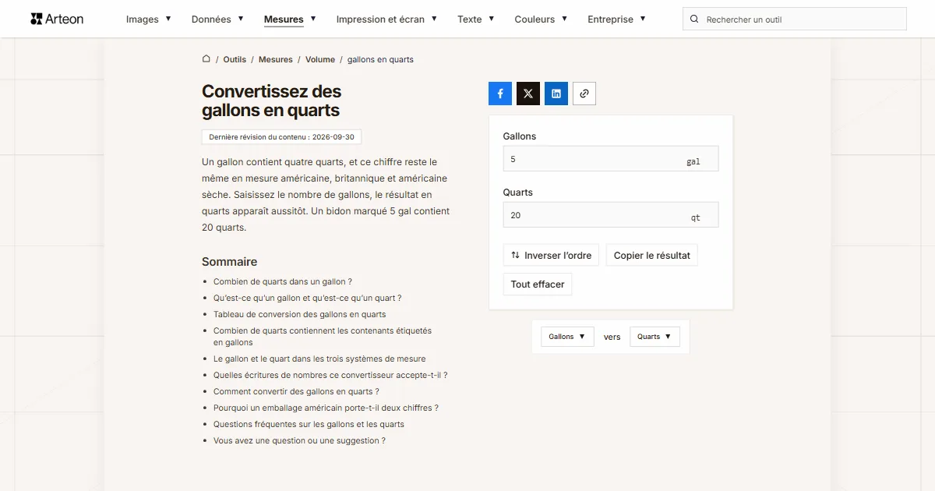The width and height of the screenshot is (935, 491).
Task: Open the Données menu
Action: click(x=217, y=19)
